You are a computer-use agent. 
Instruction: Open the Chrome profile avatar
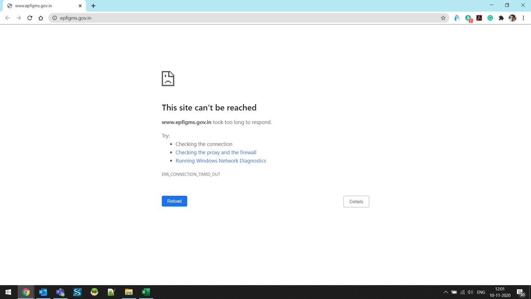tap(512, 18)
